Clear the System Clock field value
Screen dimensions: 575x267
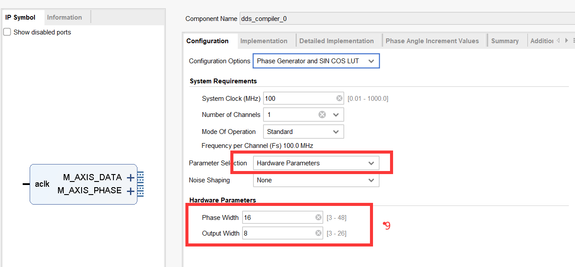(339, 99)
